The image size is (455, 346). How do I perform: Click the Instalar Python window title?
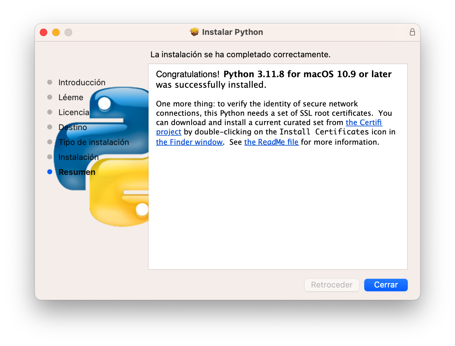point(232,32)
